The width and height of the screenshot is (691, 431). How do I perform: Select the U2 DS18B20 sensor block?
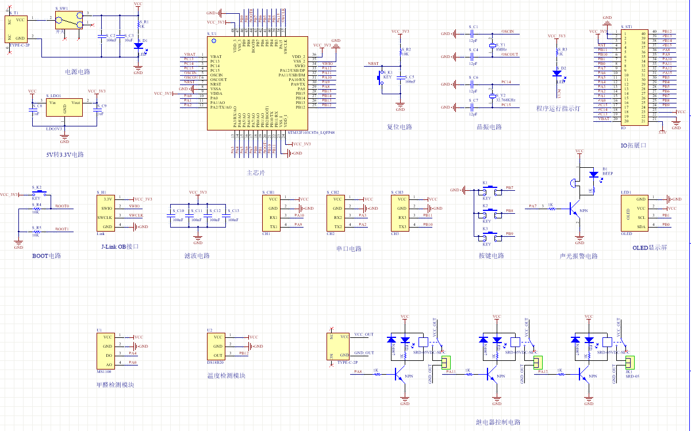tap(217, 346)
